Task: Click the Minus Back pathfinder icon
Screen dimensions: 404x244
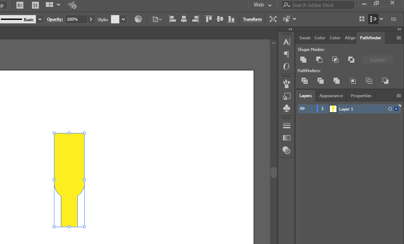Action: tap(385, 81)
